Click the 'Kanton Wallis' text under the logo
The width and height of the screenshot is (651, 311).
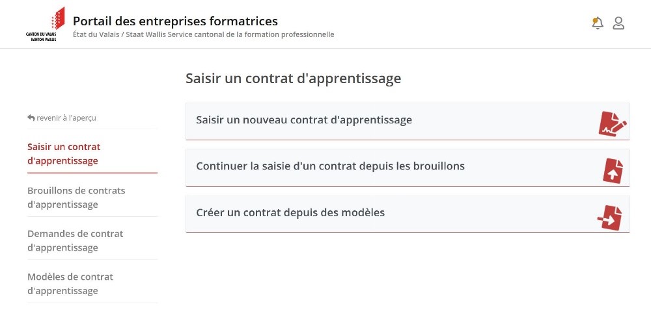click(44, 40)
